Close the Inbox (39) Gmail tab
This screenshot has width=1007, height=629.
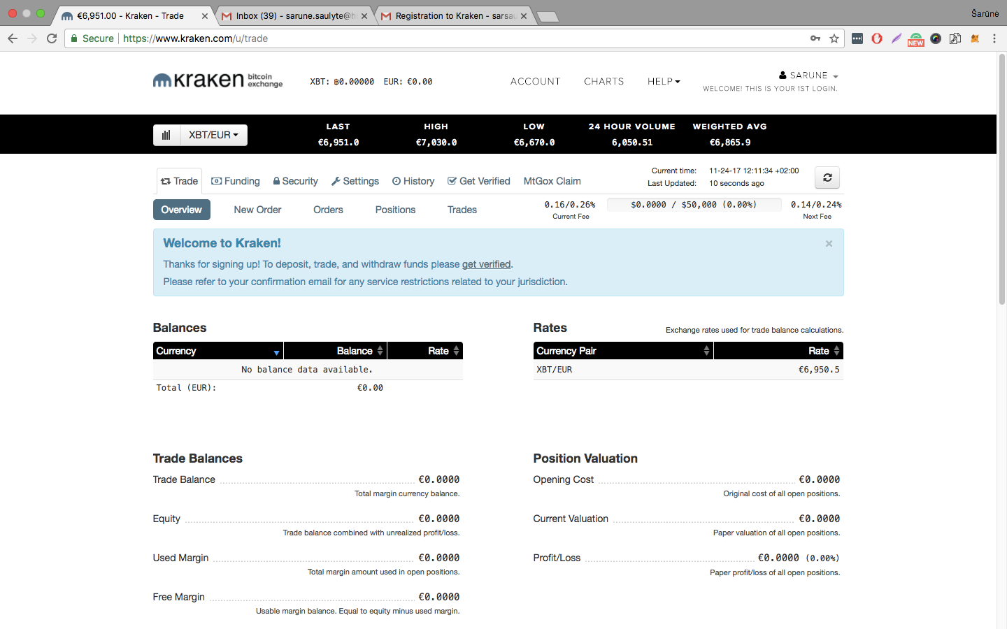pos(364,16)
